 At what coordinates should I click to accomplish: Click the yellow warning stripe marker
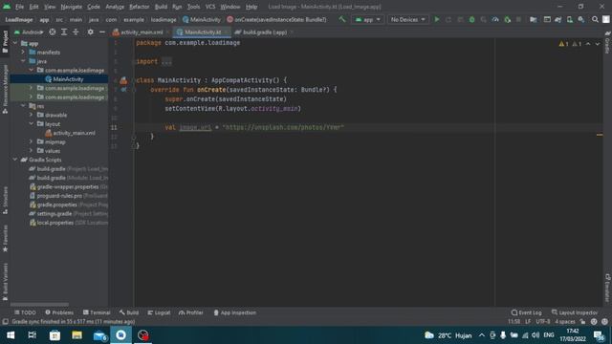point(600,135)
